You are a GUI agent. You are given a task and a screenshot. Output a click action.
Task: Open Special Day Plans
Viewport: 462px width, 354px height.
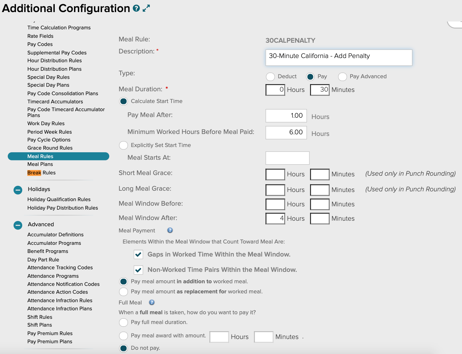(x=48, y=85)
